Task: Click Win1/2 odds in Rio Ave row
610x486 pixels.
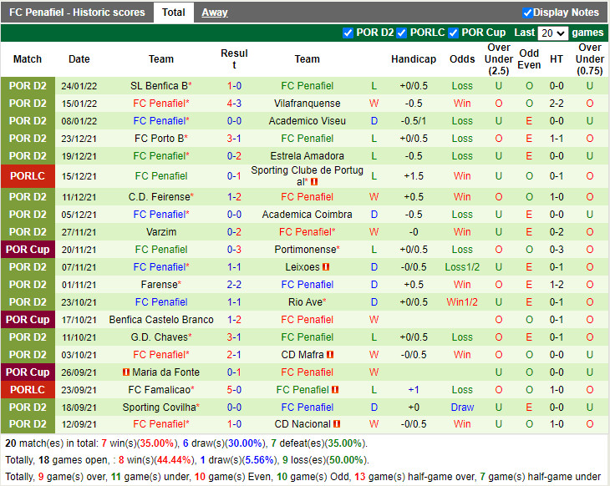Action: [462, 302]
